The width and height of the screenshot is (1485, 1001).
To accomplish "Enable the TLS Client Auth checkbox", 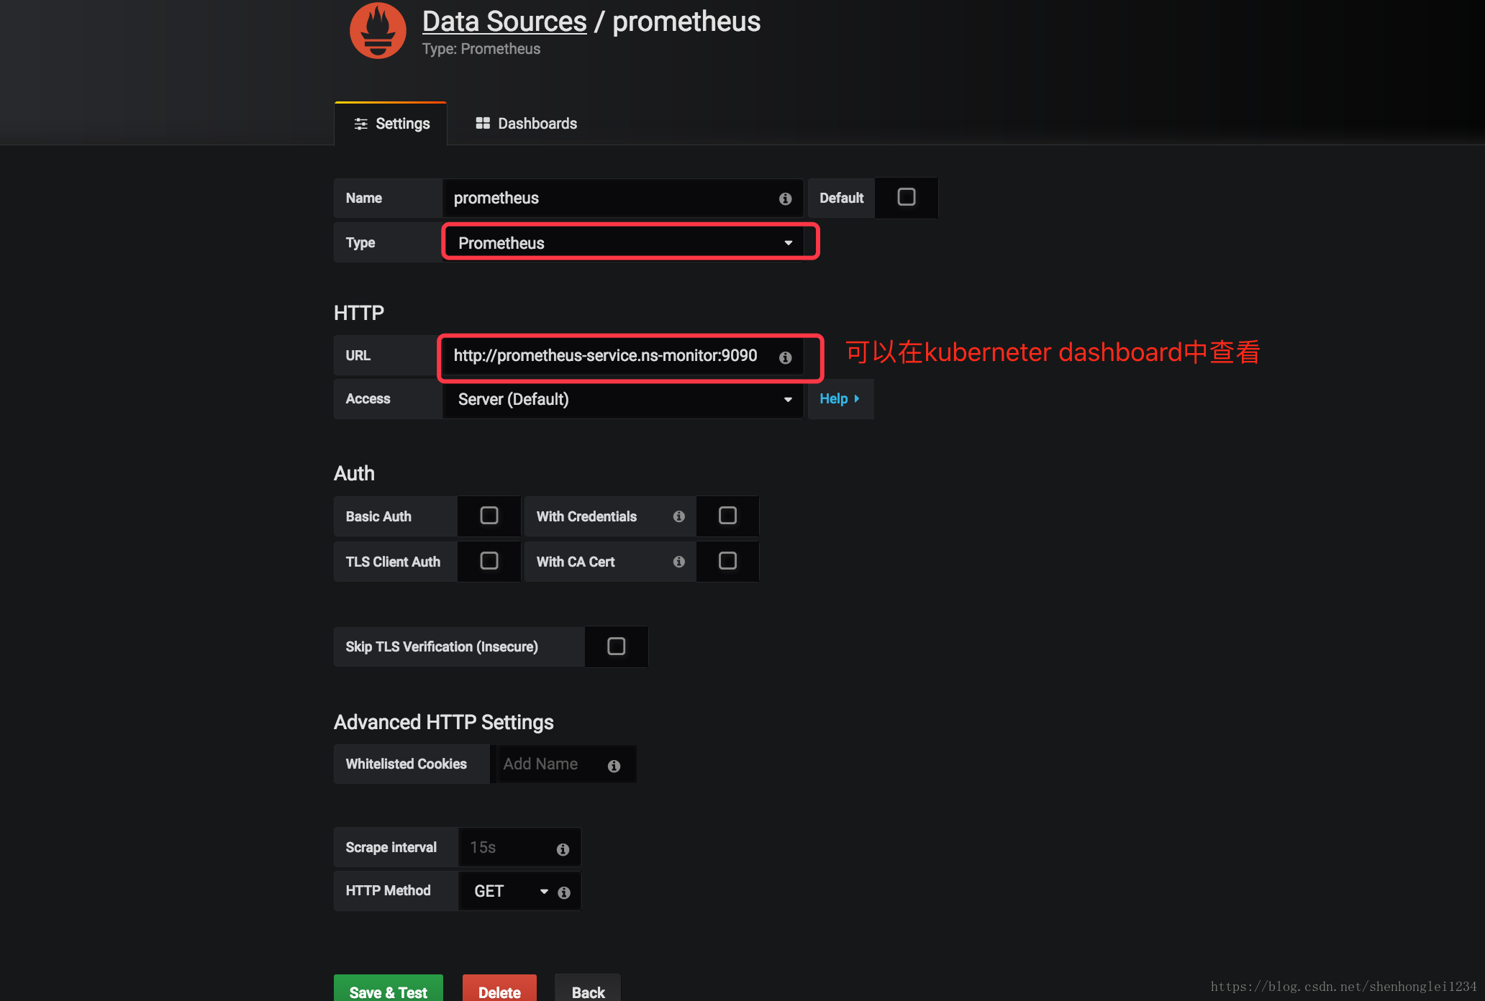I will point(489,561).
